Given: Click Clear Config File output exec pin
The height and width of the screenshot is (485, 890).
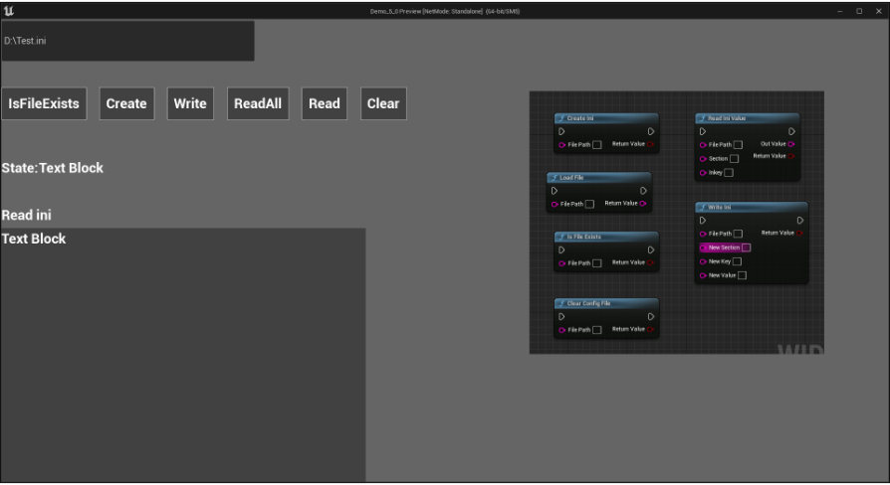Looking at the screenshot, I should pyautogui.click(x=650, y=317).
